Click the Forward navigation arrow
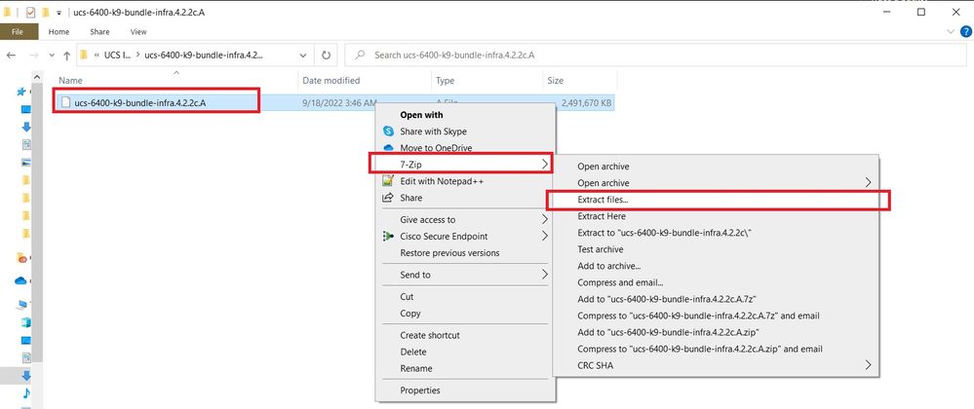This screenshot has height=409, width=974. click(34, 56)
